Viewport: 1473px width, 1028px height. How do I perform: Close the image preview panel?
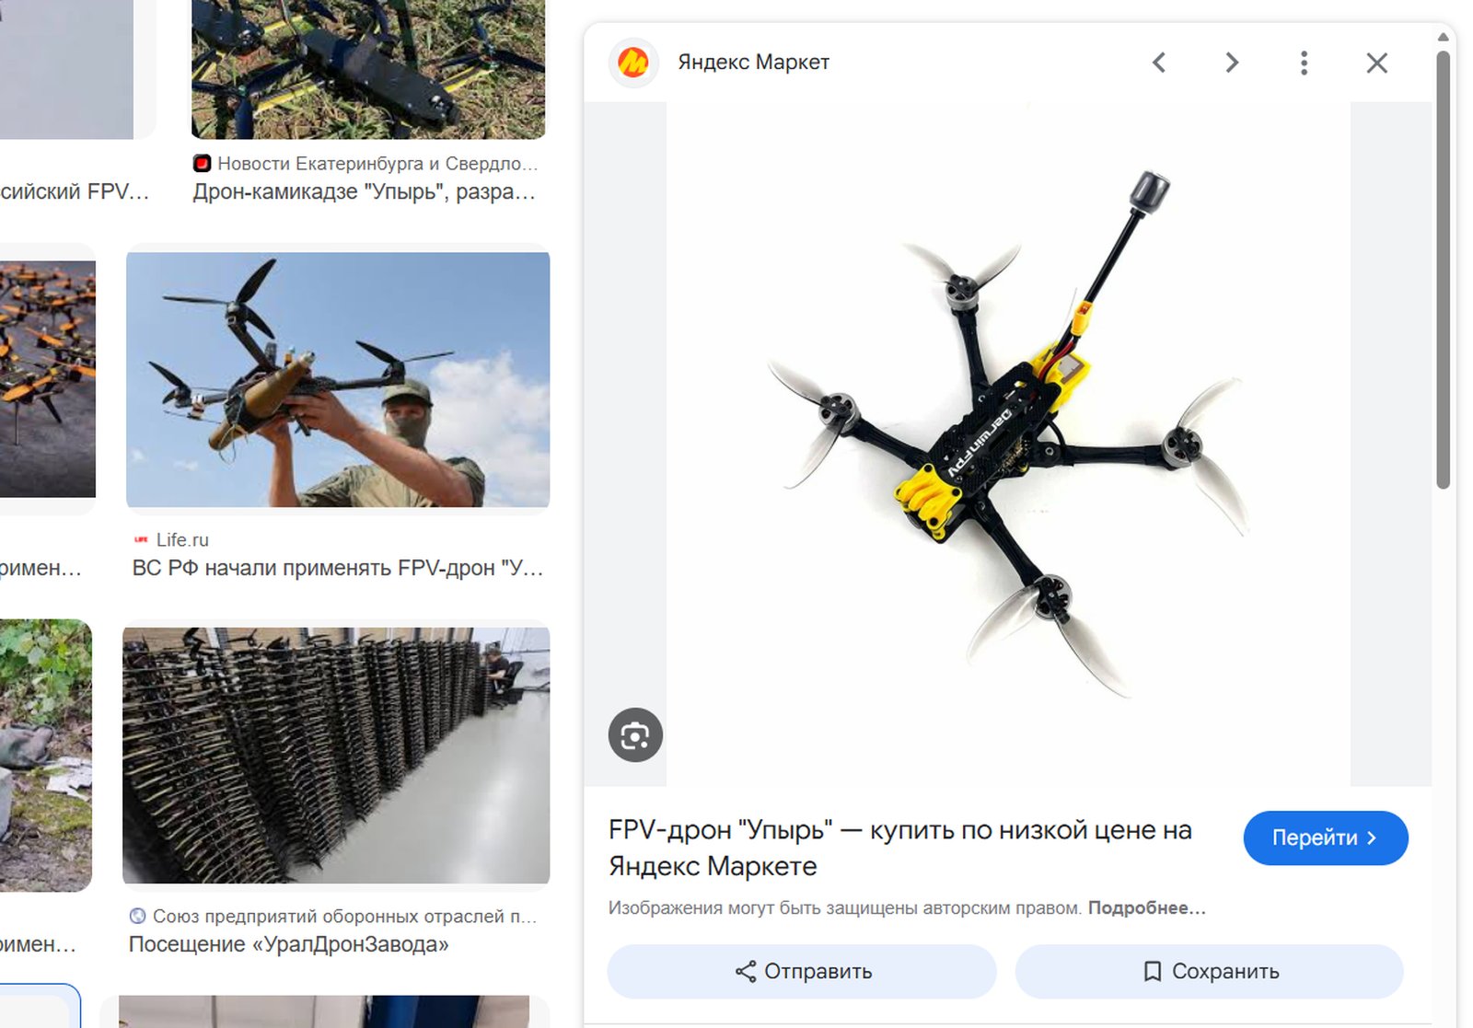[x=1376, y=63]
